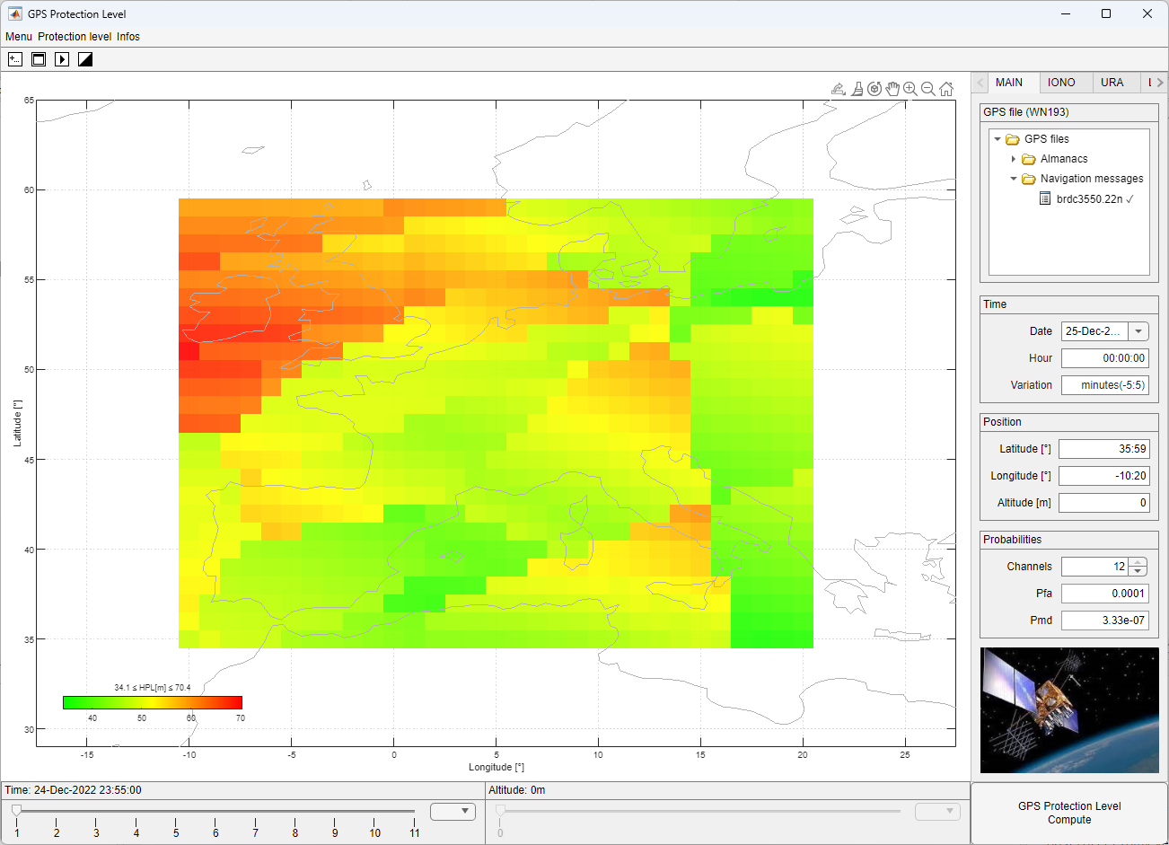The height and width of the screenshot is (845, 1169).
Task: Click the black-white contrast toolbar icon
Action: coord(85,59)
